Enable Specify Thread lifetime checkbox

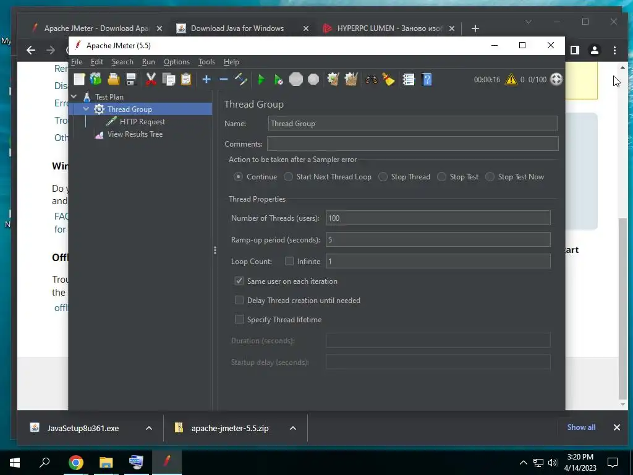click(239, 320)
